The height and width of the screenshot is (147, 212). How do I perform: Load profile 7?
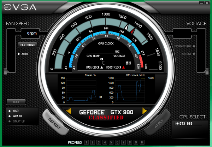point(123,142)
